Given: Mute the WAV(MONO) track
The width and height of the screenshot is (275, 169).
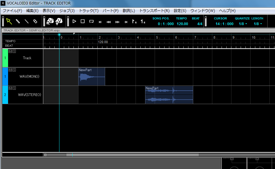Looking at the screenshot, I should point(10,70).
